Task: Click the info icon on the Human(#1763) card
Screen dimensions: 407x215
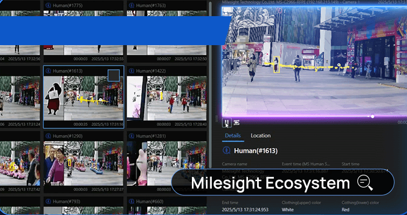Action: tap(132, 5)
